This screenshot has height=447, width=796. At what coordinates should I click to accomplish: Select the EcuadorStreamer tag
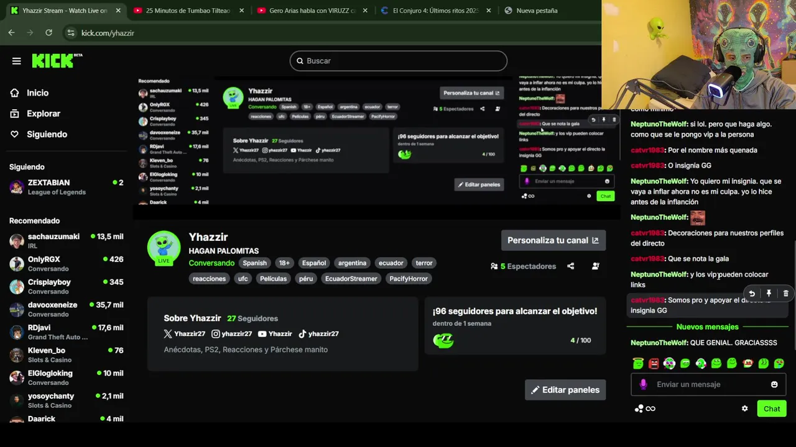pyautogui.click(x=351, y=279)
